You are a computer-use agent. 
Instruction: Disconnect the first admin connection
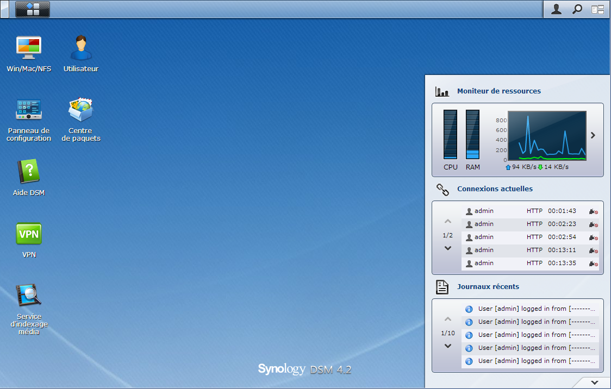point(593,211)
